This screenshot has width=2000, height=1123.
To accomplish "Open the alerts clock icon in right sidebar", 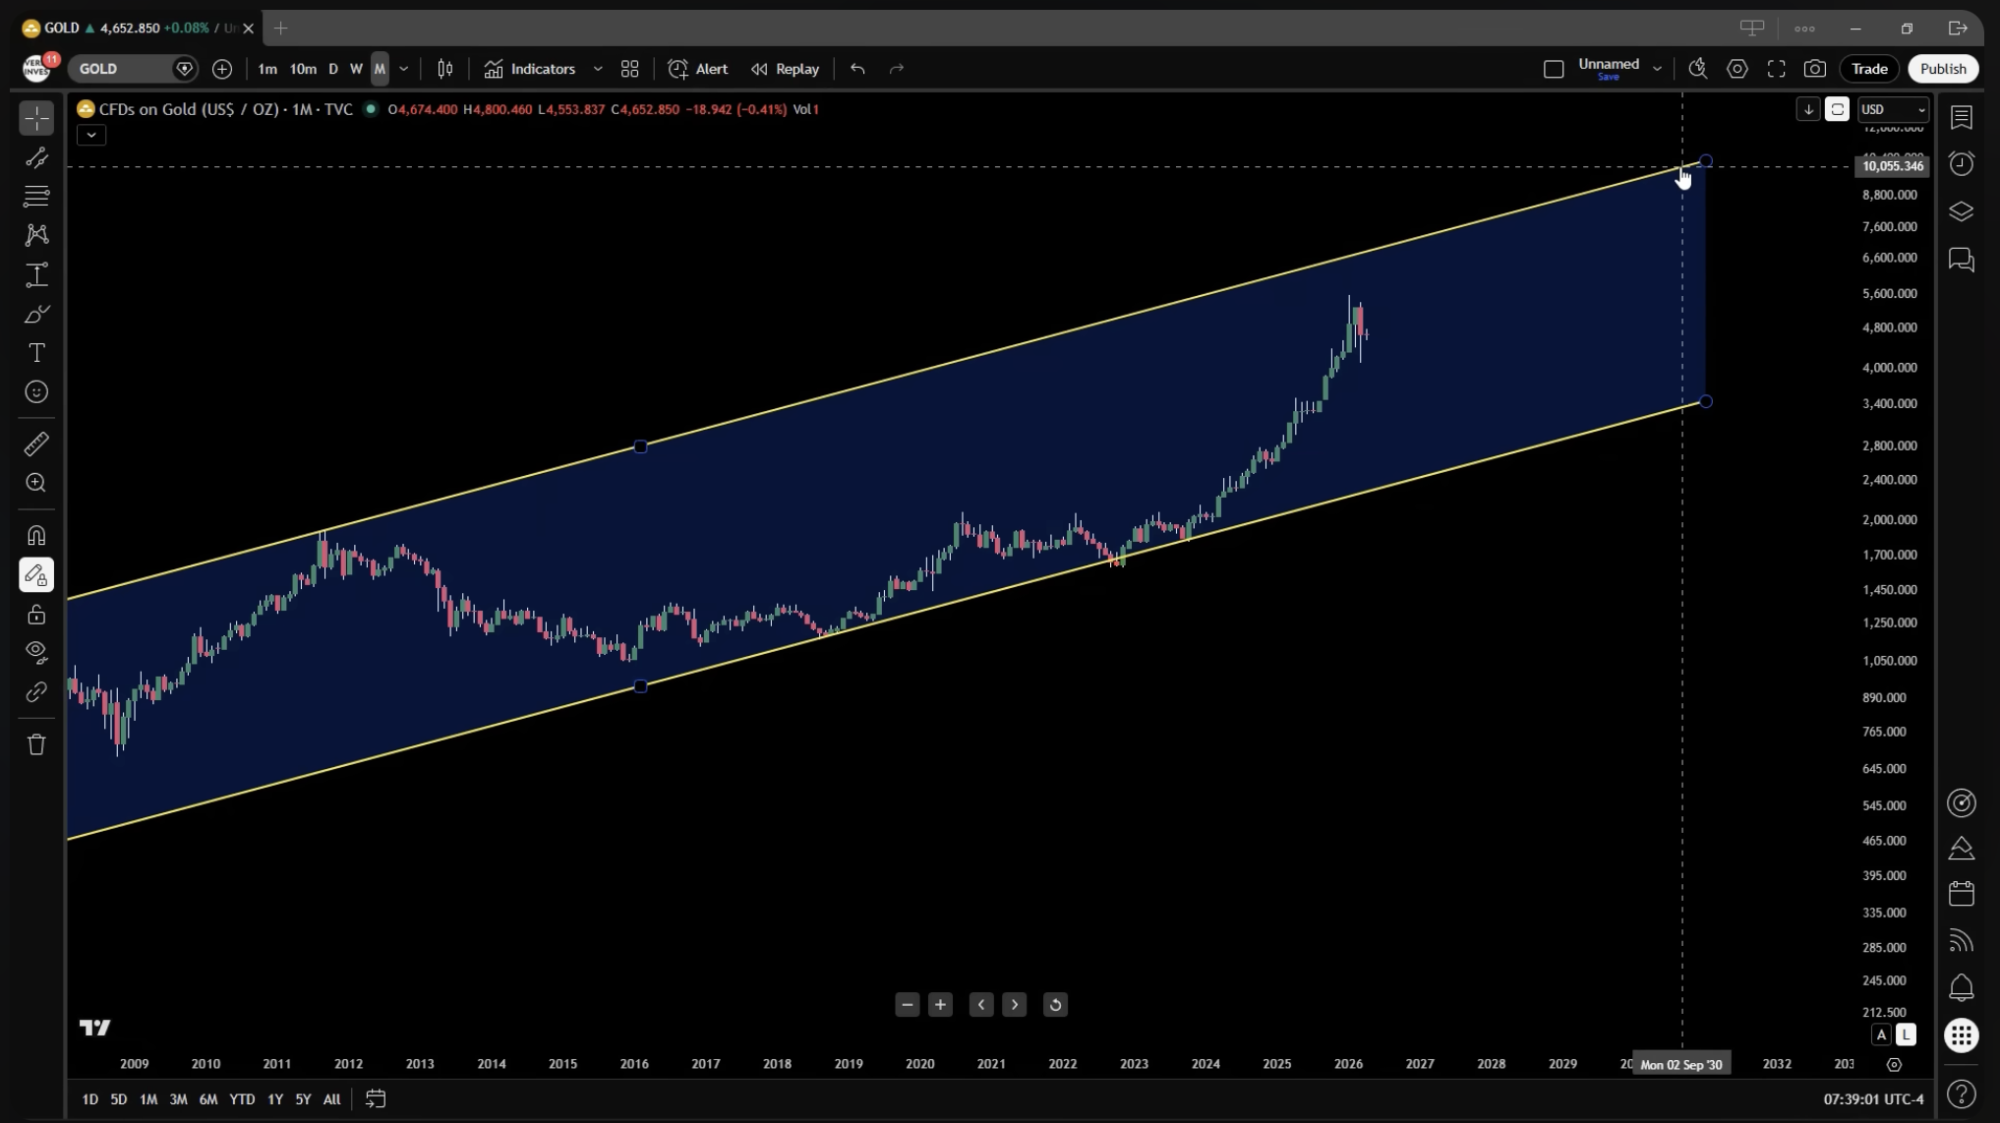I will tap(1961, 163).
